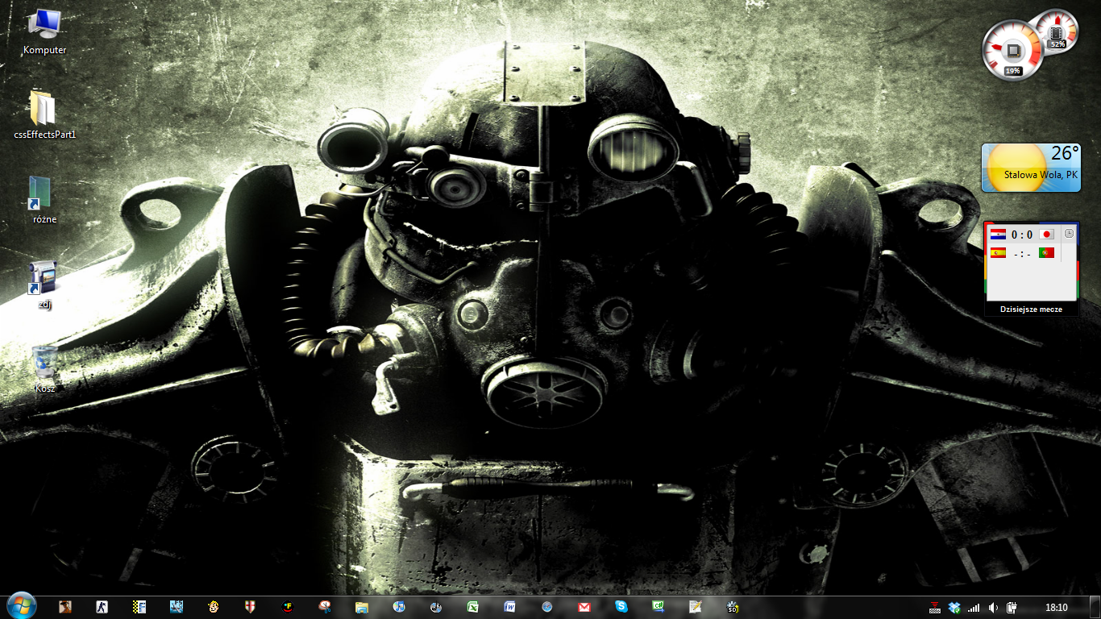Image resolution: width=1101 pixels, height=619 pixels.
Task: Launch the C# editor taskbar icon
Action: (x=659, y=607)
